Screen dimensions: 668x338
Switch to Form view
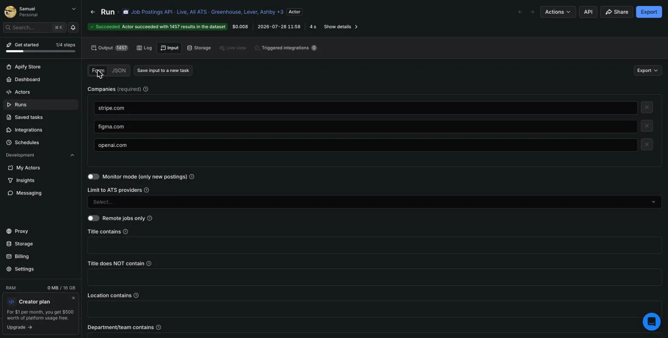(x=98, y=71)
